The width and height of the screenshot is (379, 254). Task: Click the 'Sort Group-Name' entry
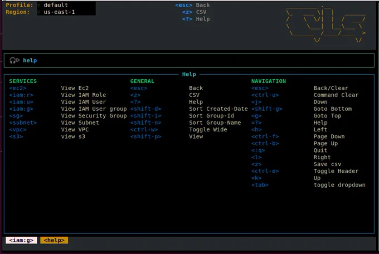coord(215,123)
